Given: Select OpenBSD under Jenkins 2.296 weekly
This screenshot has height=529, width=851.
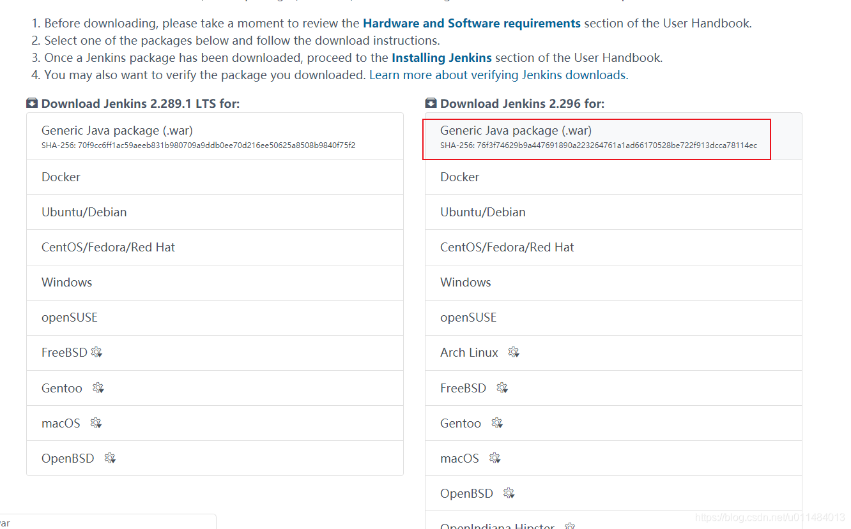Looking at the screenshot, I should click(613, 493).
